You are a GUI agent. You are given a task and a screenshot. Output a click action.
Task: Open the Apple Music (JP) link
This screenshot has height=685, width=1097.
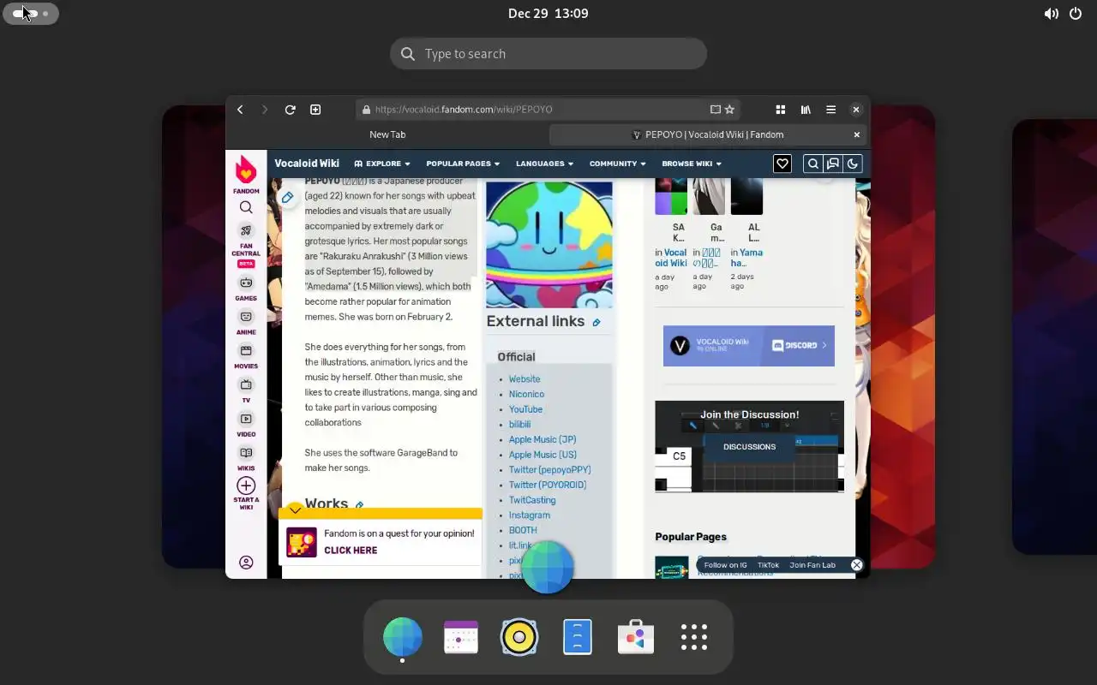coord(543,440)
